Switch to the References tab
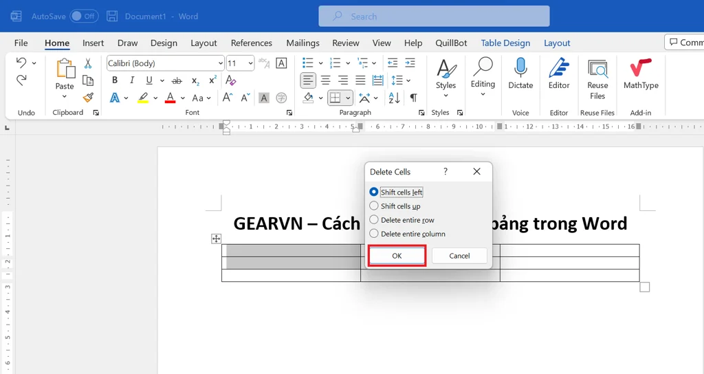The width and height of the screenshot is (704, 374). tap(252, 43)
